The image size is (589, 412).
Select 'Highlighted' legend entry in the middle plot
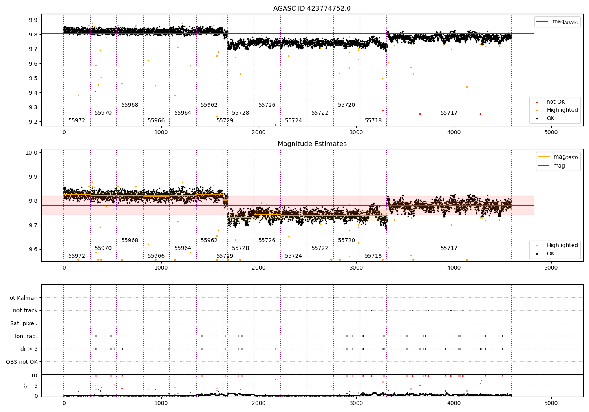click(x=562, y=246)
